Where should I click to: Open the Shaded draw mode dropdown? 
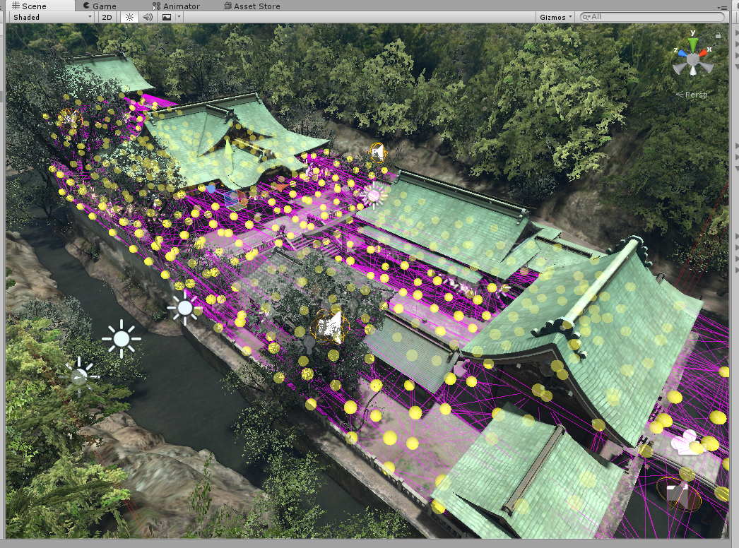[52, 17]
